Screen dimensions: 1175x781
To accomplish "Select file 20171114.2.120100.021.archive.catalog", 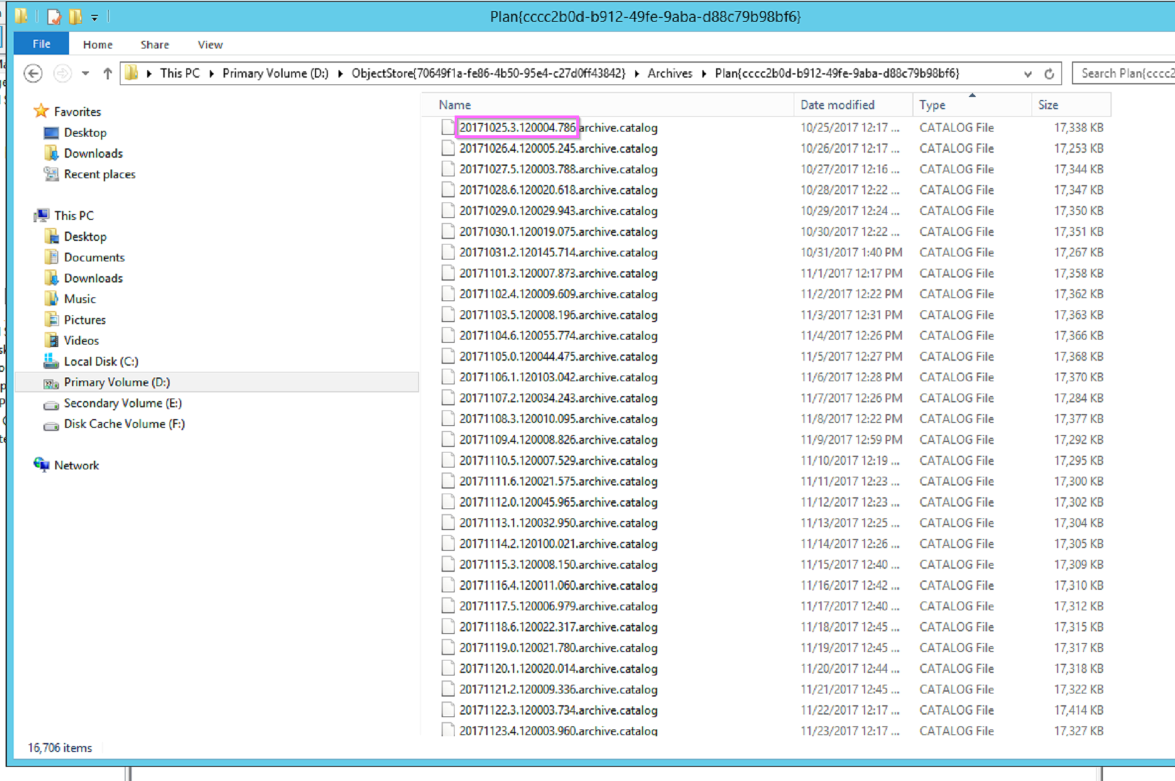I will (558, 544).
